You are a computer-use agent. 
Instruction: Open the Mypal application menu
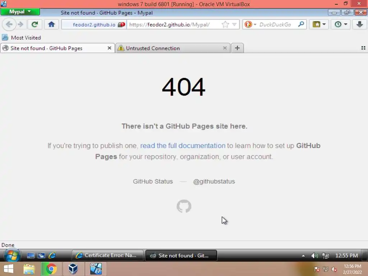[20, 12]
